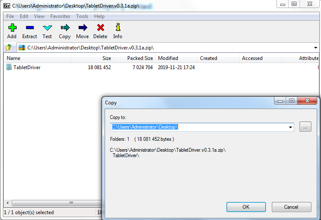Expand the Copy to path dropdown
Viewport: 321px width, 220px height.
tap(290, 127)
